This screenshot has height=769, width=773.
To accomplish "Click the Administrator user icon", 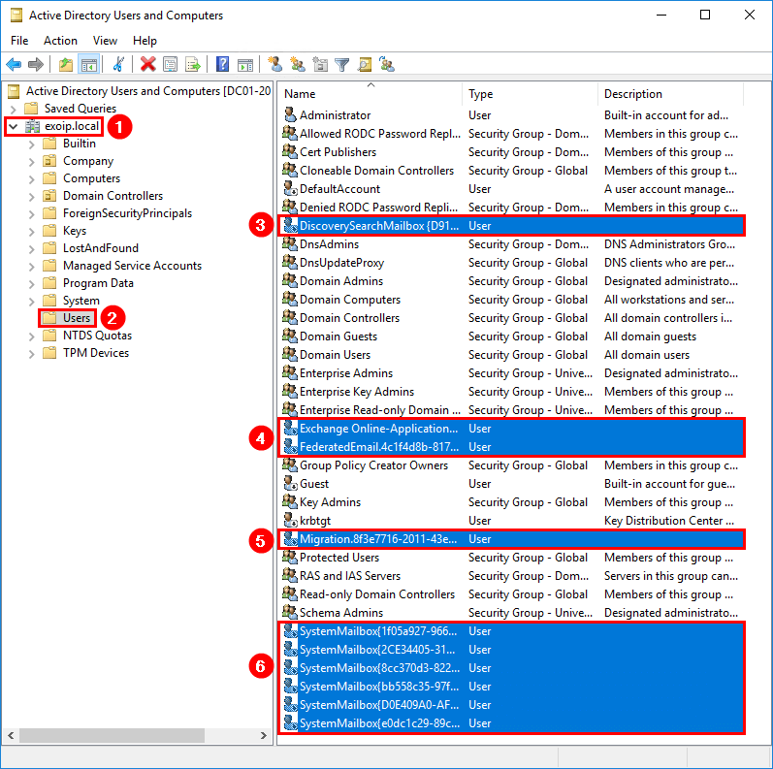I will pyautogui.click(x=290, y=114).
